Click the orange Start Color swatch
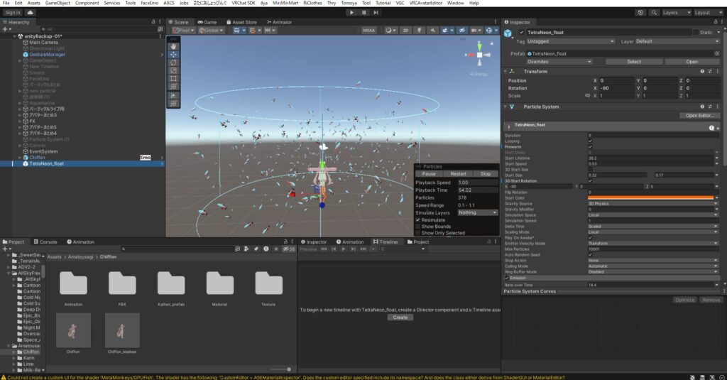 point(652,197)
